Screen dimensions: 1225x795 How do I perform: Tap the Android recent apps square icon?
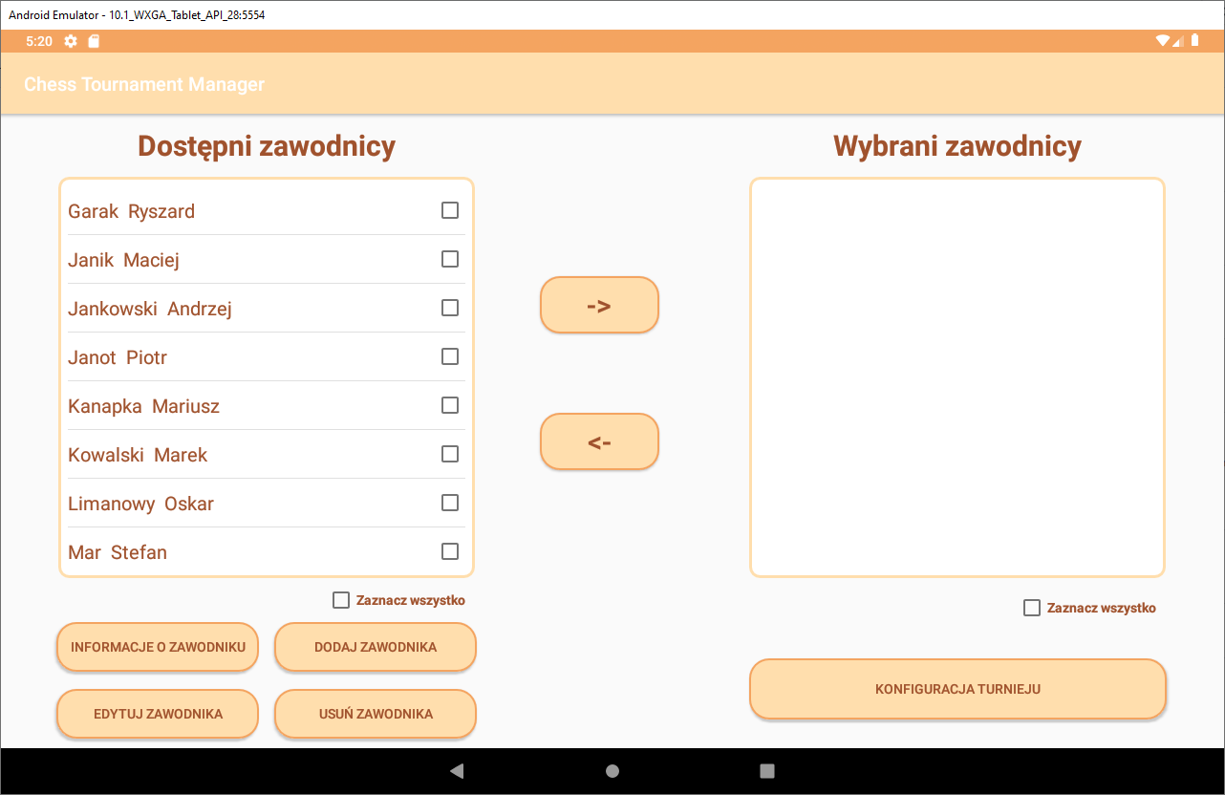coord(767,771)
